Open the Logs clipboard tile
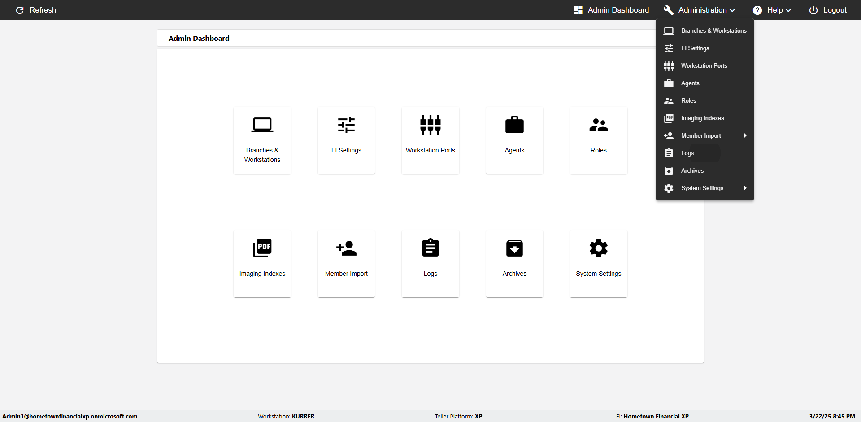861x422 pixels. pyautogui.click(x=430, y=264)
